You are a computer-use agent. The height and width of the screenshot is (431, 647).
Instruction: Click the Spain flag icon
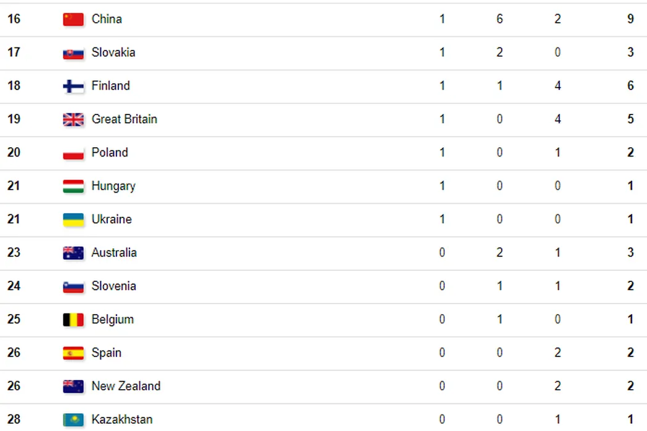[x=73, y=353]
